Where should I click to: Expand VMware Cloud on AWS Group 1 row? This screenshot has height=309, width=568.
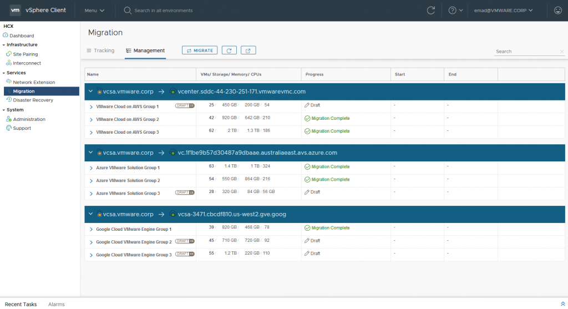click(91, 107)
